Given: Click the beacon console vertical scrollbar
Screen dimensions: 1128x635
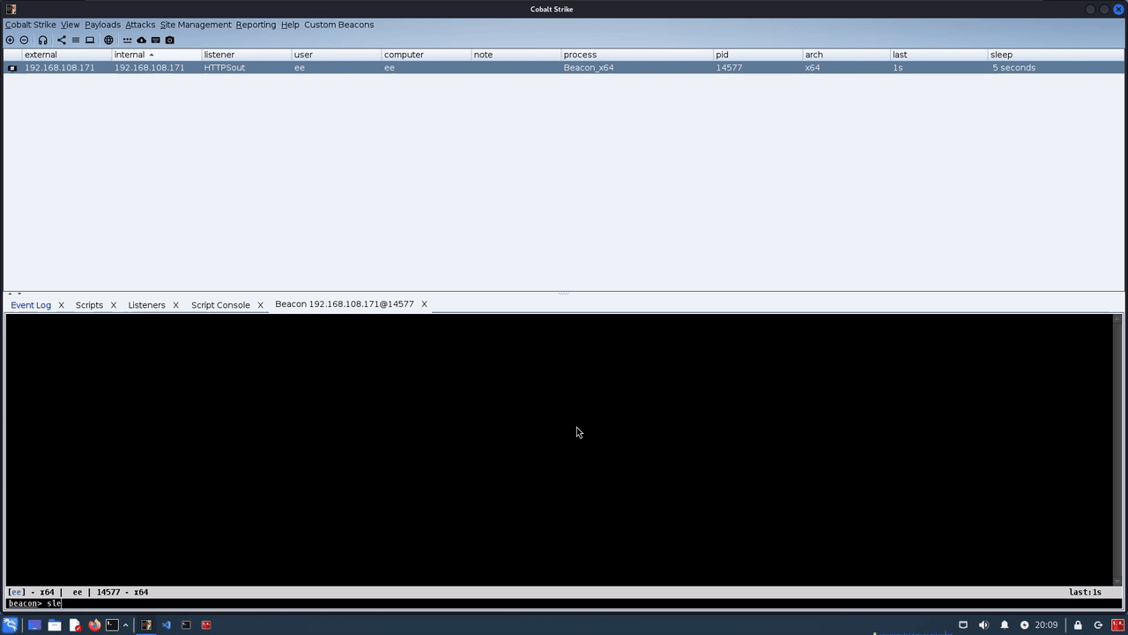Looking at the screenshot, I should point(1117,448).
